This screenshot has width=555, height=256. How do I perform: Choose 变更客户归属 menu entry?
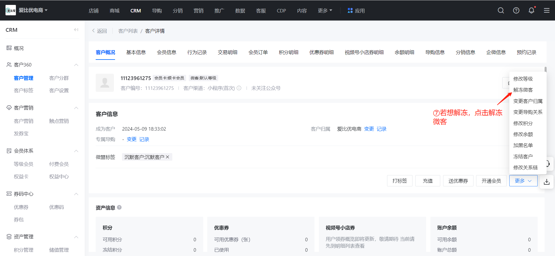click(x=528, y=101)
